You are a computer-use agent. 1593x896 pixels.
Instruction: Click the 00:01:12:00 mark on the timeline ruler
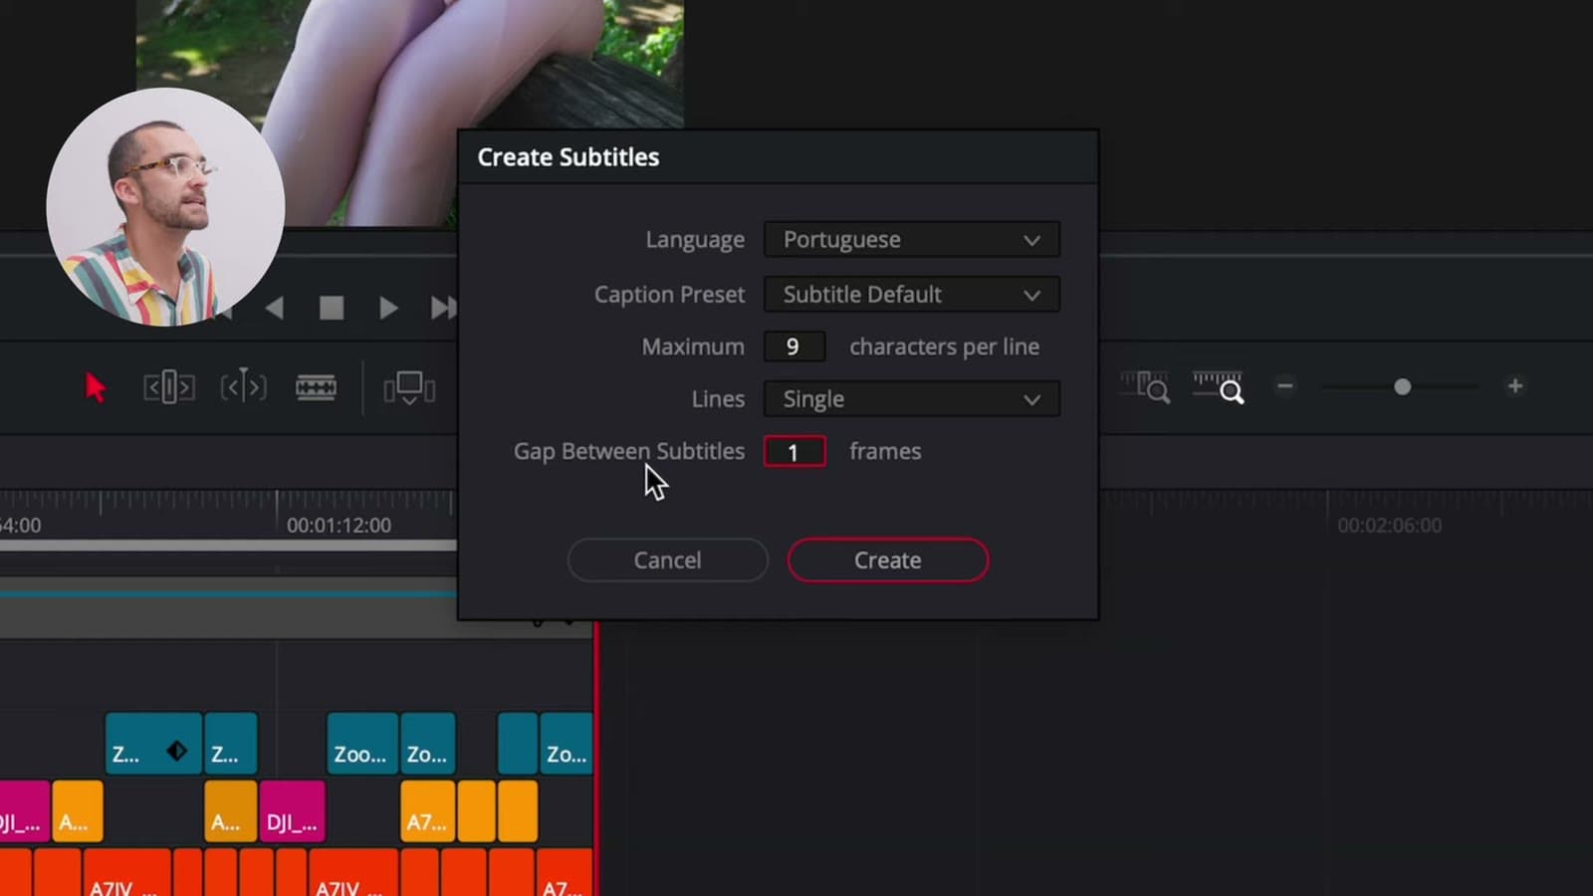tap(339, 525)
